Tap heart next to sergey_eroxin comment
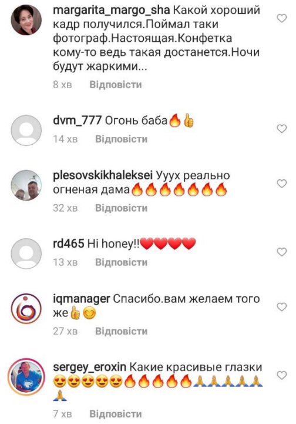 (x=282, y=375)
